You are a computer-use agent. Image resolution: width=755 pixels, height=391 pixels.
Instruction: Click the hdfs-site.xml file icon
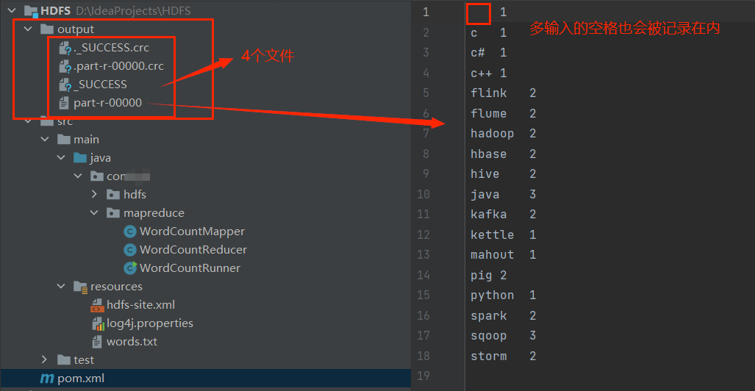pyautogui.click(x=97, y=305)
